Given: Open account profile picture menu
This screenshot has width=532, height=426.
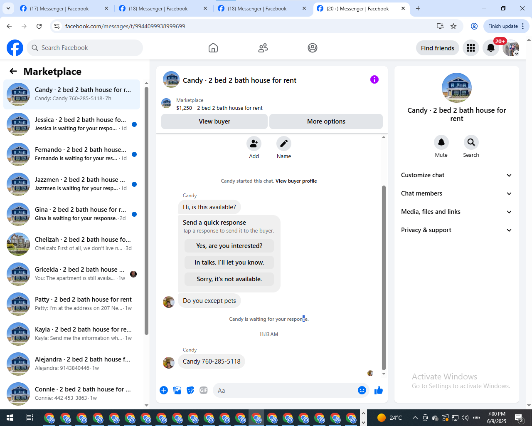Looking at the screenshot, I should tap(511, 48).
